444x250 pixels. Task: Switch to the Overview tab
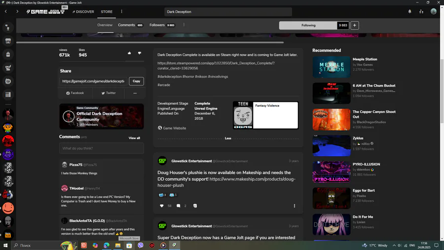(x=105, y=25)
